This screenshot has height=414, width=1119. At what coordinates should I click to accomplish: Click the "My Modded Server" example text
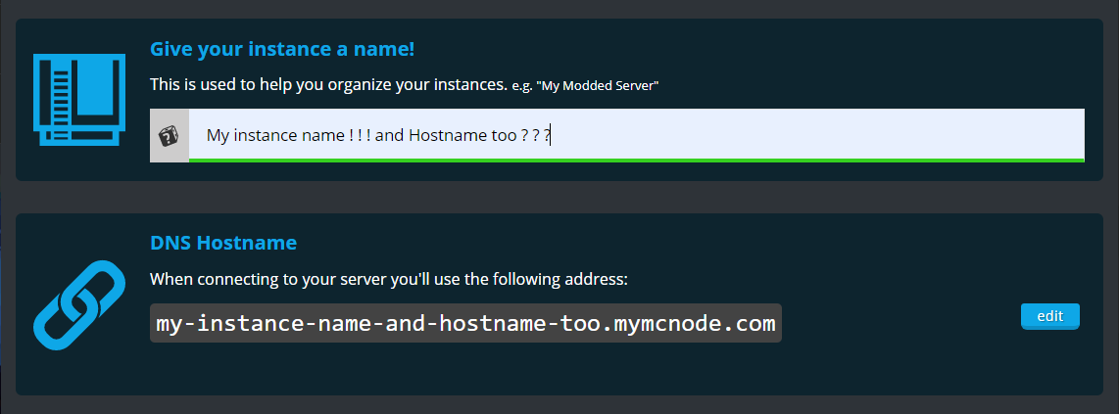pyautogui.click(x=598, y=86)
